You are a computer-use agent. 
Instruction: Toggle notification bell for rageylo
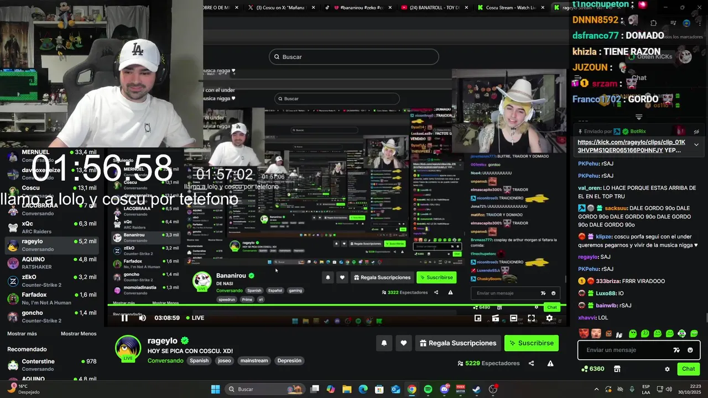click(384, 343)
